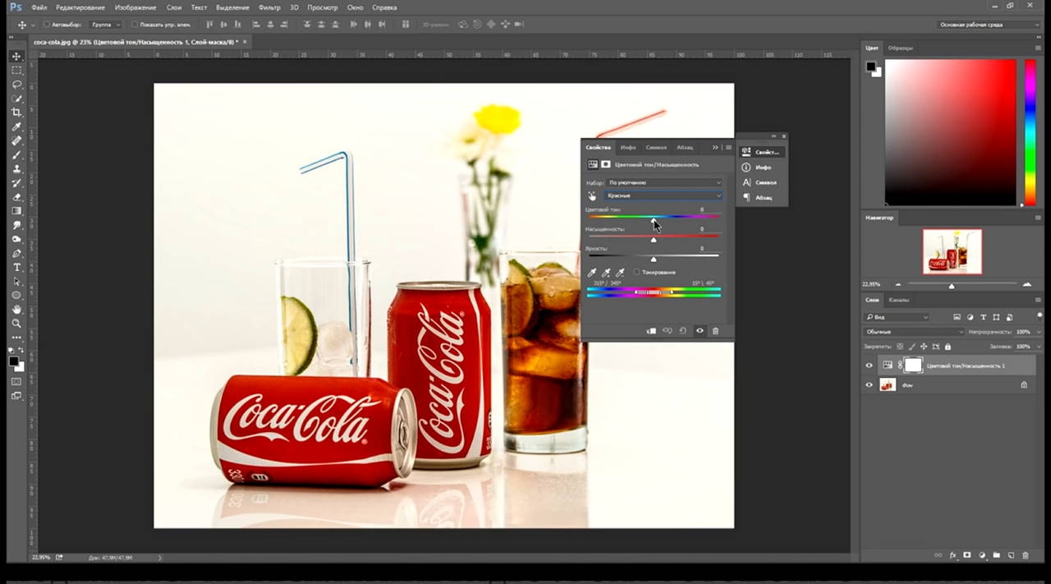Image resolution: width=1051 pixels, height=584 pixels.
Task: Expand hidden tabs chevron in Properties panel
Action: (715, 147)
